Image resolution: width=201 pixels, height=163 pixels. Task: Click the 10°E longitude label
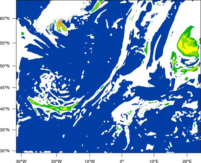pos(154,161)
